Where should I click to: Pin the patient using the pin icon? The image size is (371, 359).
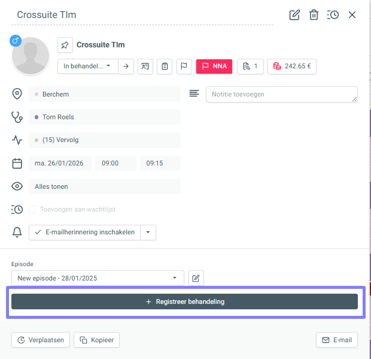point(65,45)
